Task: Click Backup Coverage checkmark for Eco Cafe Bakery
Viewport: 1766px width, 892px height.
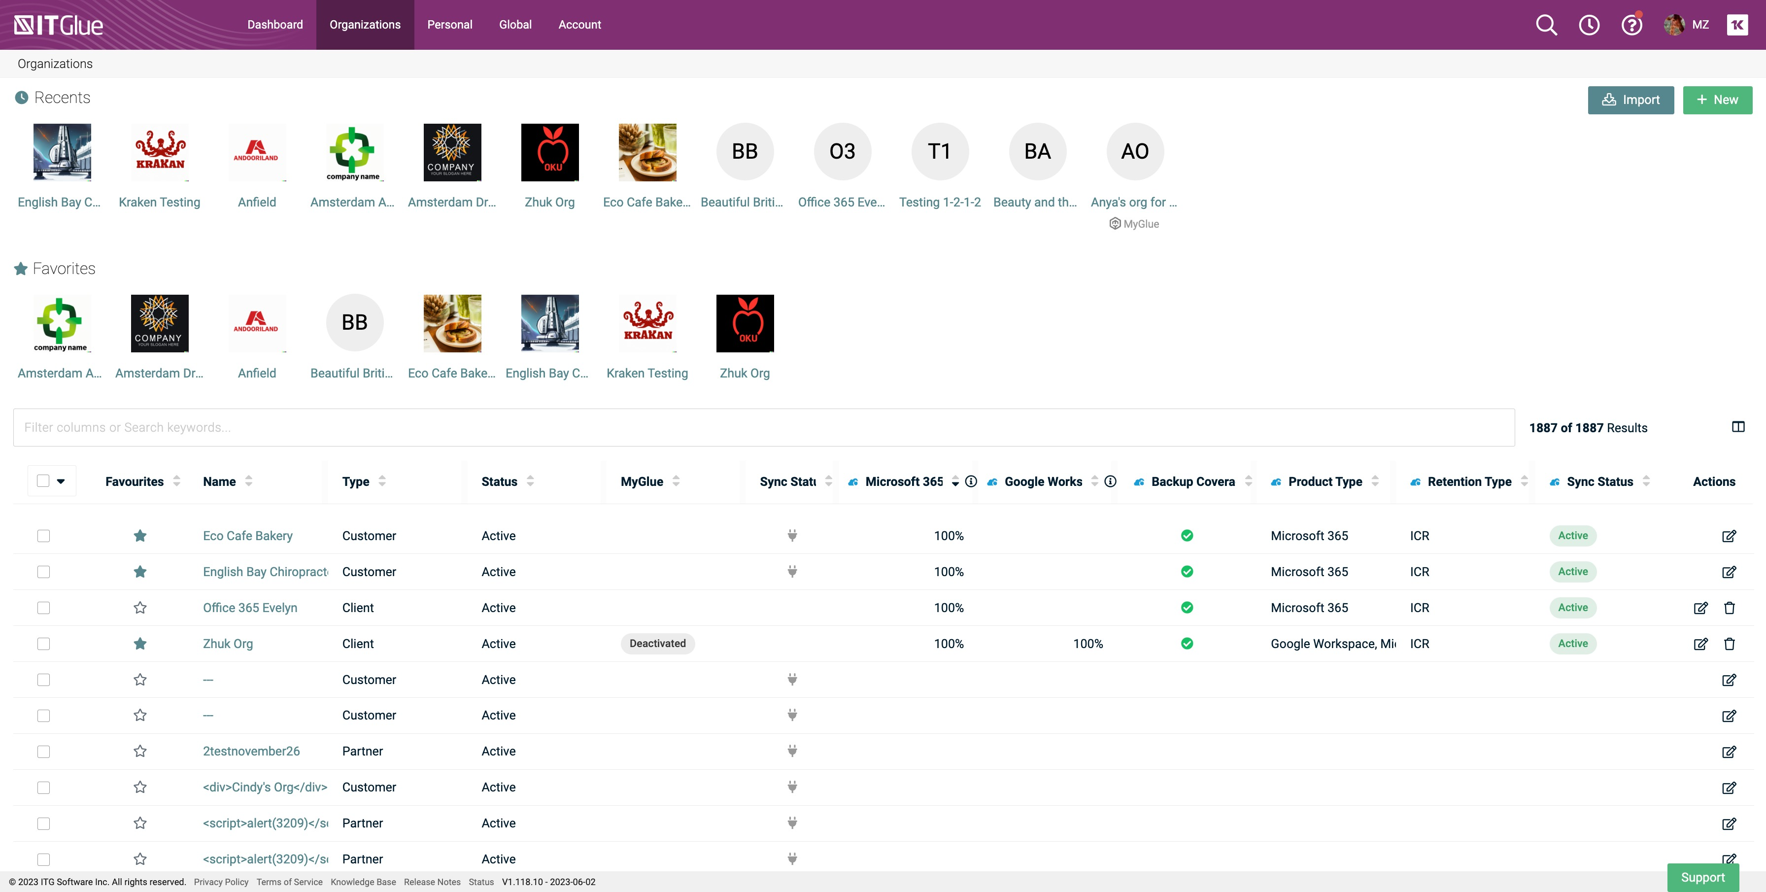Action: point(1187,536)
